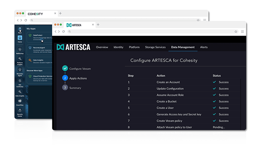Close the Cohesity browser tab
Image resolution: width=262 pixels, height=146 pixels.
[x=55, y=13]
